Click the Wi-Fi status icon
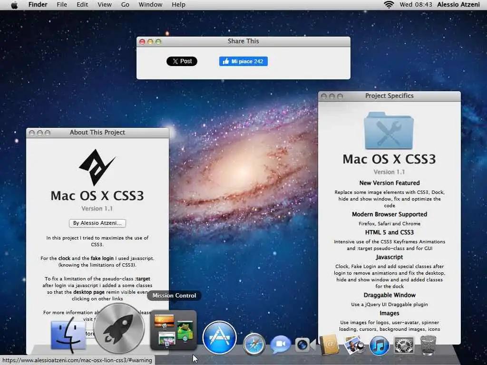Screen dimensions: 487x365 click(x=389, y=4)
